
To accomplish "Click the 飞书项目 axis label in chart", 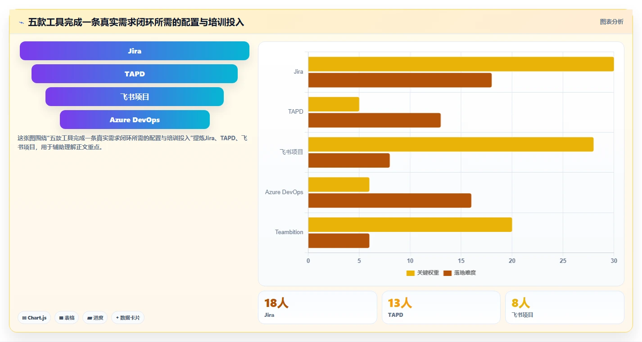I will 292,152.
